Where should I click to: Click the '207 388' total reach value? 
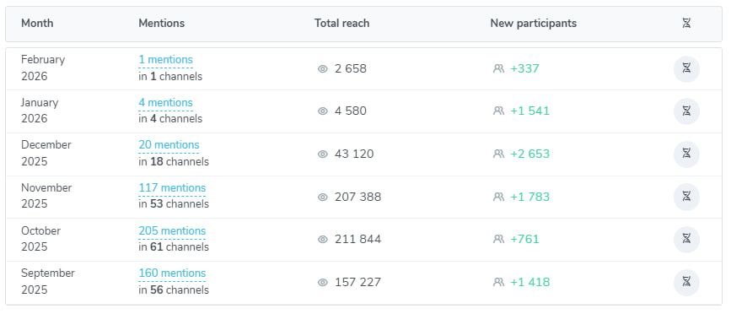point(357,197)
